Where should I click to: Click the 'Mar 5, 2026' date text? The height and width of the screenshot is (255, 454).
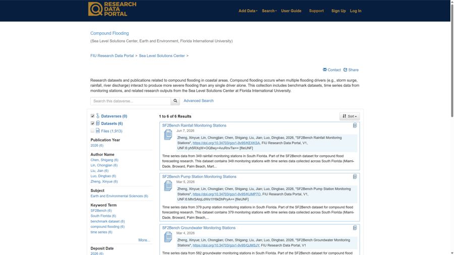pyautogui.click(x=185, y=182)
